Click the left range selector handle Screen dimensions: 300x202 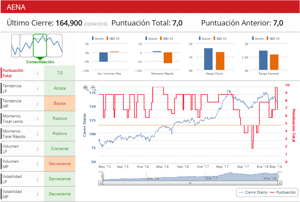pyautogui.click(x=103, y=176)
